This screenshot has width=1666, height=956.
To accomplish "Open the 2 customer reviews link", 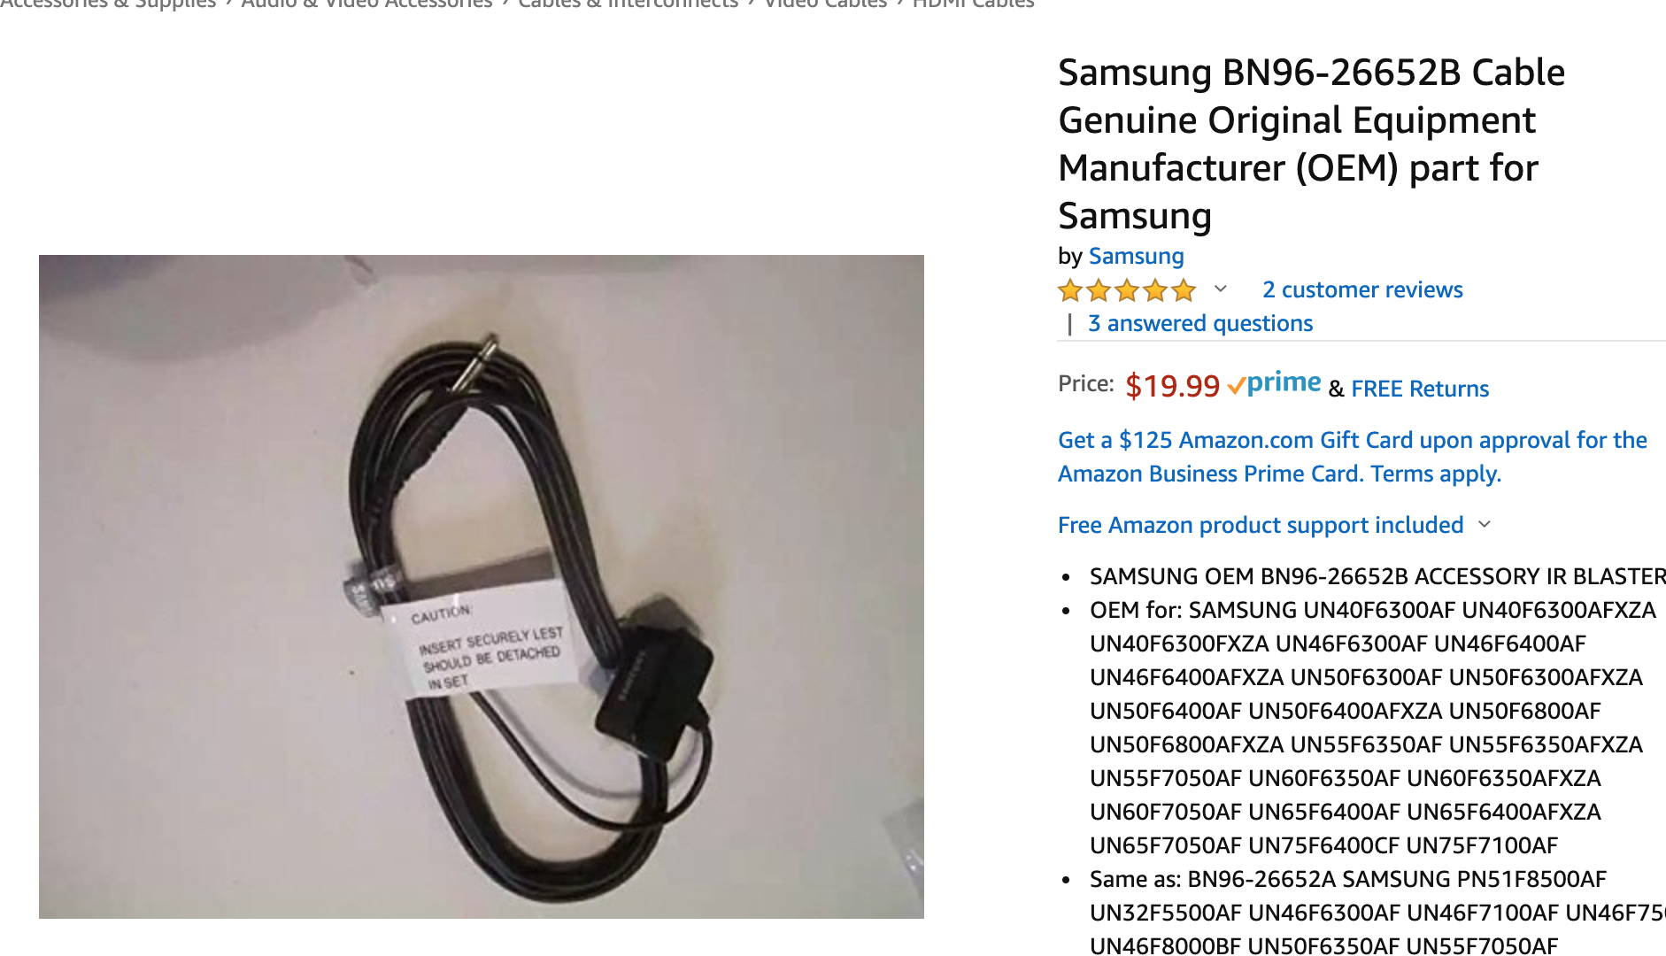I will click(1362, 289).
